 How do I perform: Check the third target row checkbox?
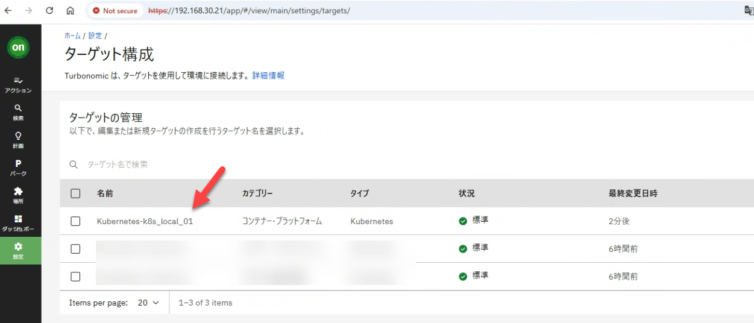point(75,276)
